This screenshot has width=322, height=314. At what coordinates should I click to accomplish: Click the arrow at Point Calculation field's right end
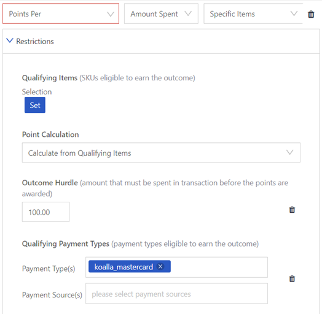click(289, 152)
